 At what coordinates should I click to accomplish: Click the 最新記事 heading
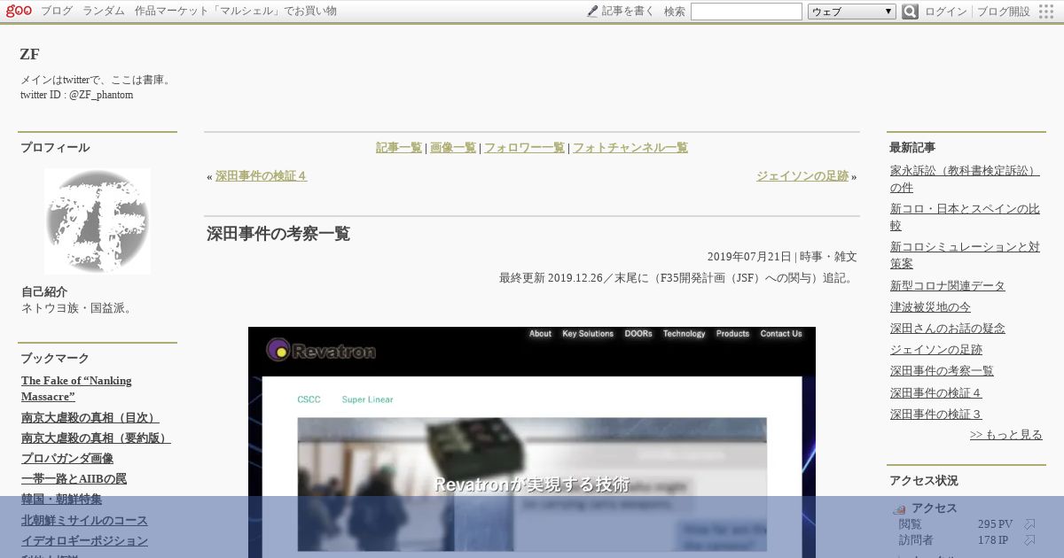tap(912, 148)
